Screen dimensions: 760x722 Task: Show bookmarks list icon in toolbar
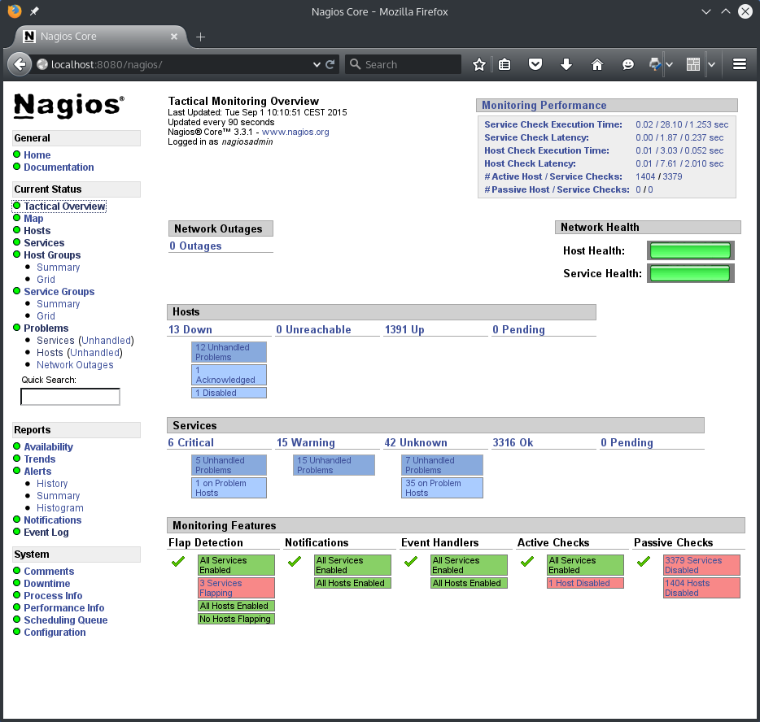(x=504, y=64)
